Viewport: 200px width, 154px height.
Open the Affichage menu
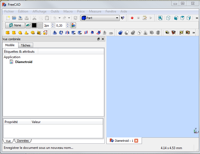click(39, 11)
